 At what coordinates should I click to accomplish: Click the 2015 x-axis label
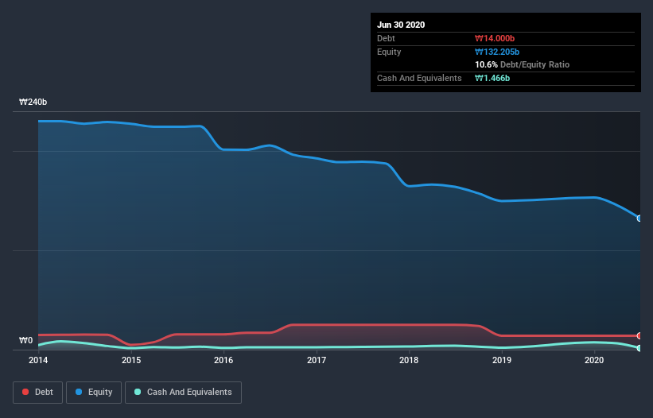(131, 360)
